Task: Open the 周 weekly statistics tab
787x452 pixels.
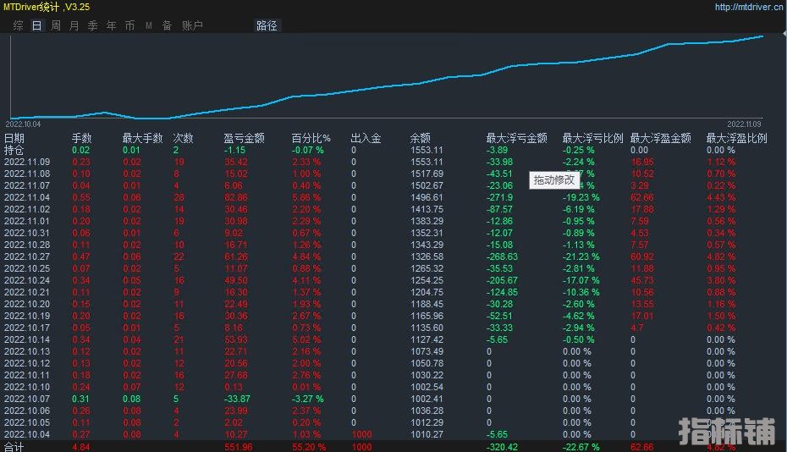Action: (55, 25)
